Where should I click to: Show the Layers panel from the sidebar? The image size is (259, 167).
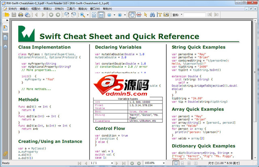click(5, 47)
